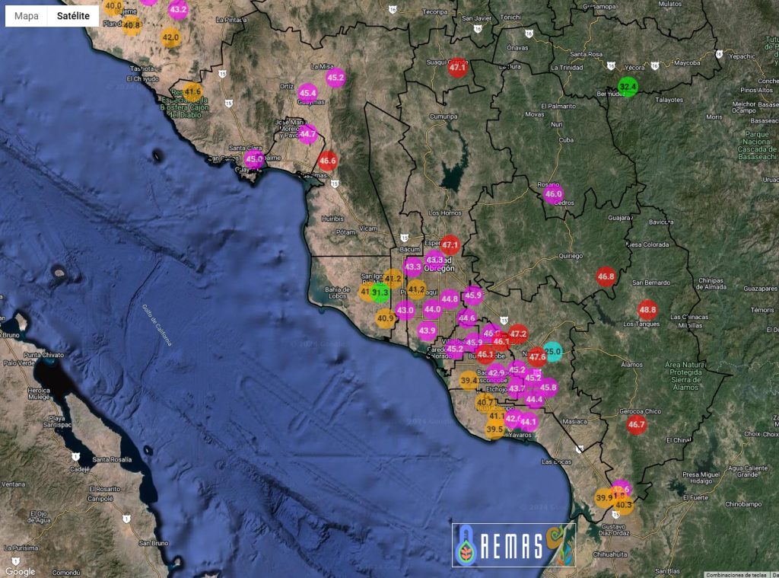Open the orange 42.0 station marker

point(170,37)
